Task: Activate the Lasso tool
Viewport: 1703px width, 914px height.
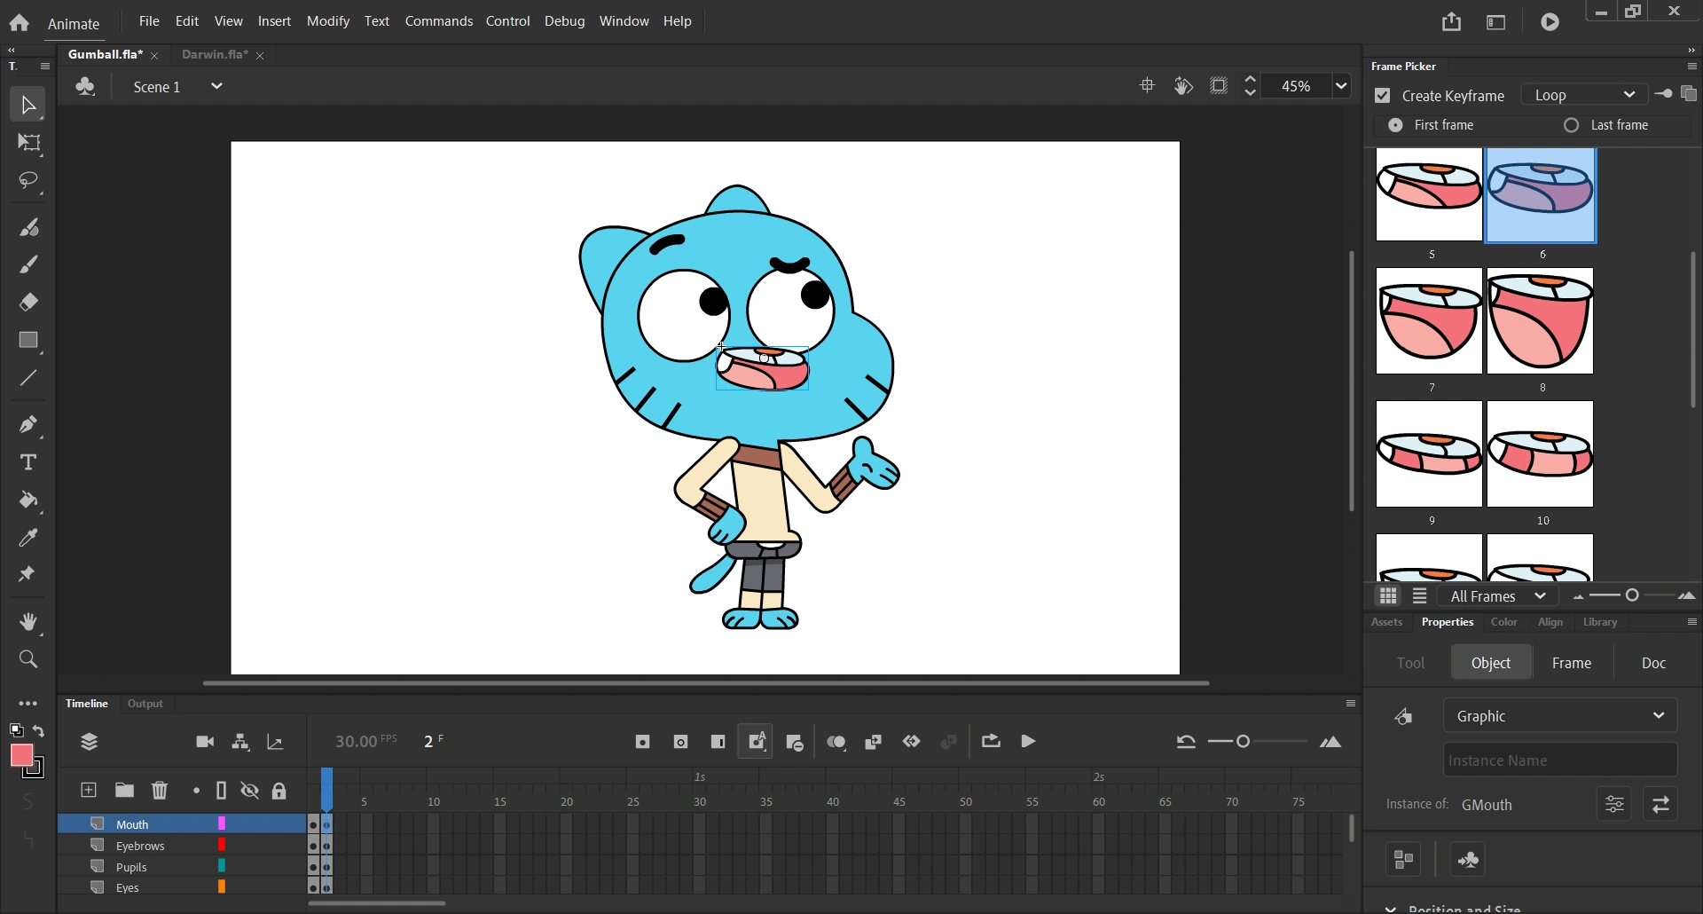Action: point(27,180)
